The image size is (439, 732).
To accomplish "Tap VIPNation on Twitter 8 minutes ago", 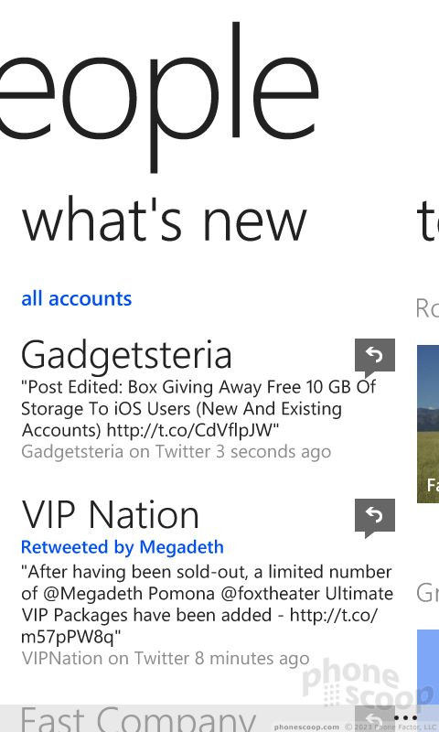I will [x=166, y=659].
